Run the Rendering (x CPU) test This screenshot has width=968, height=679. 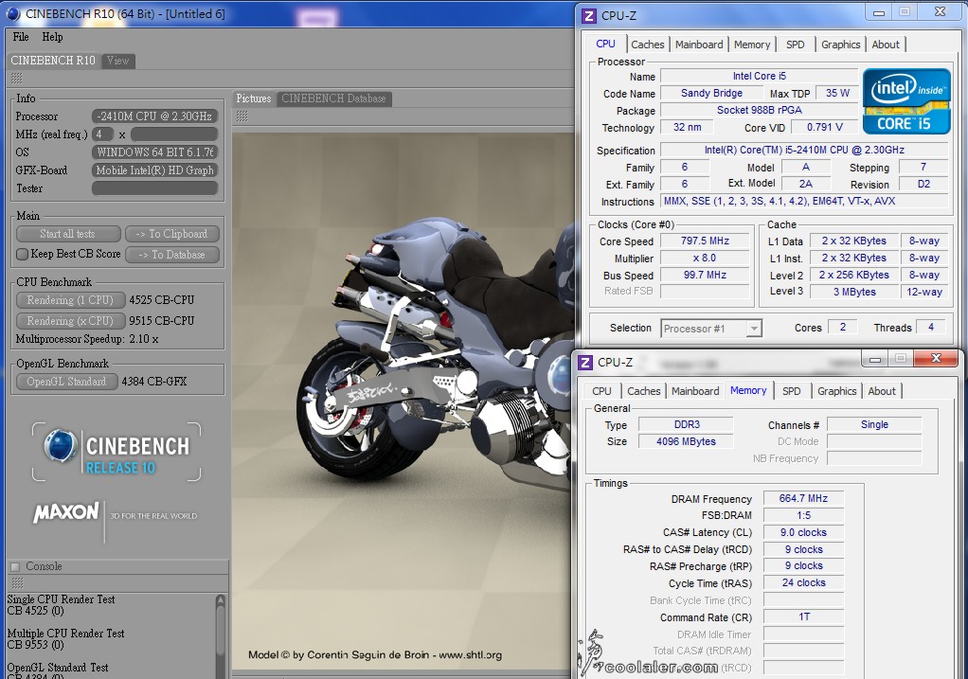click(x=70, y=321)
